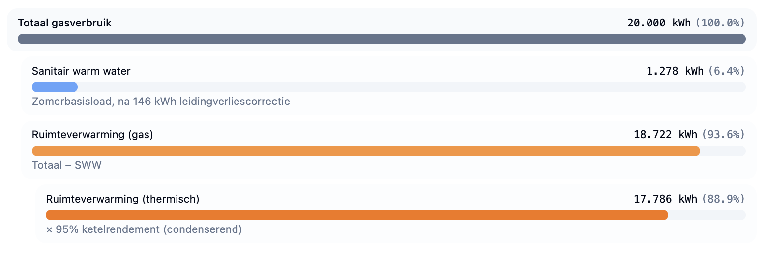Select the 95% ketelrendement (condenserend) note
The width and height of the screenshot is (766, 254).
click(x=144, y=229)
